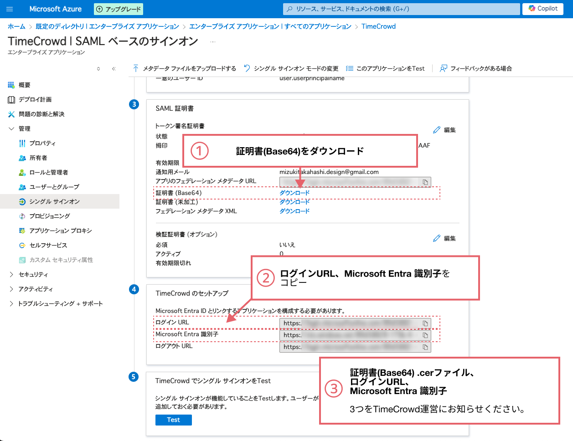Open the Azure portal hamburger menu
The image size is (573, 441).
tap(10, 8)
